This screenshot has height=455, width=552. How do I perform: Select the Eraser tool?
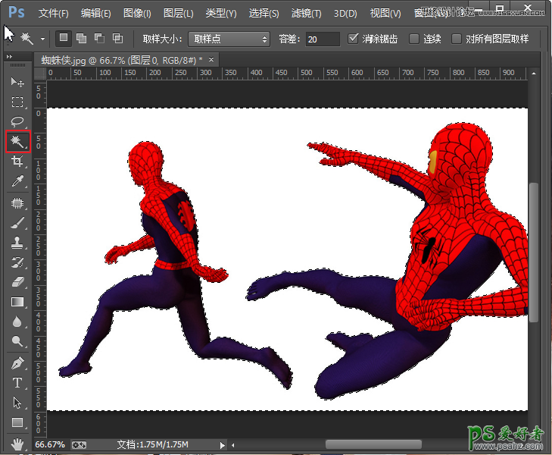[x=17, y=282]
